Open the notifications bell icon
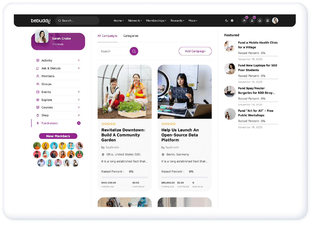313x225 pixels. [x=252, y=21]
